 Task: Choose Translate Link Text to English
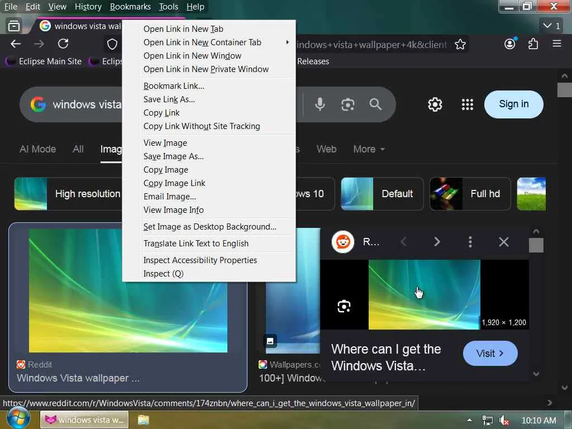click(x=209, y=244)
